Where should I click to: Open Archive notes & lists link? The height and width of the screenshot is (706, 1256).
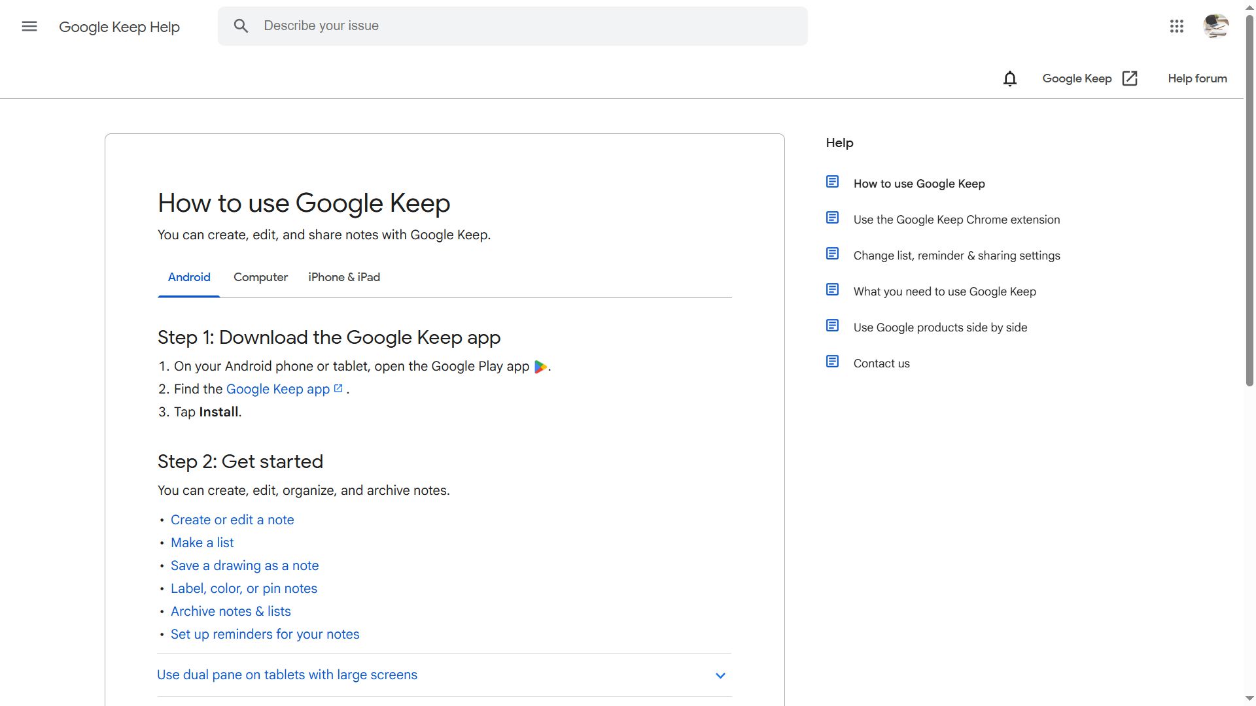click(230, 611)
